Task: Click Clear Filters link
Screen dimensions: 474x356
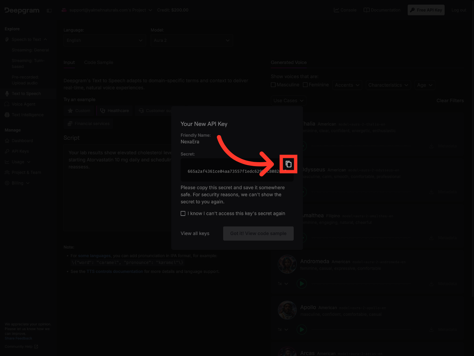Action: click(x=450, y=101)
